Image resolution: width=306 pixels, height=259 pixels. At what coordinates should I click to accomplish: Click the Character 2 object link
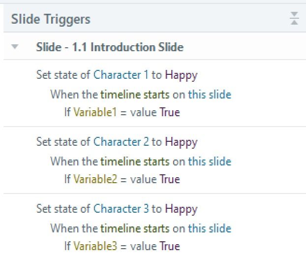click(x=121, y=142)
